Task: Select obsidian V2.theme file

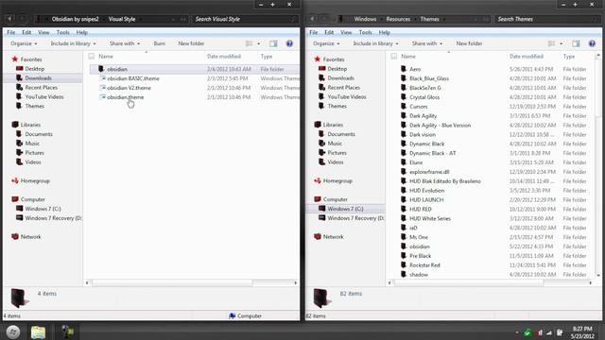Action: (129, 88)
